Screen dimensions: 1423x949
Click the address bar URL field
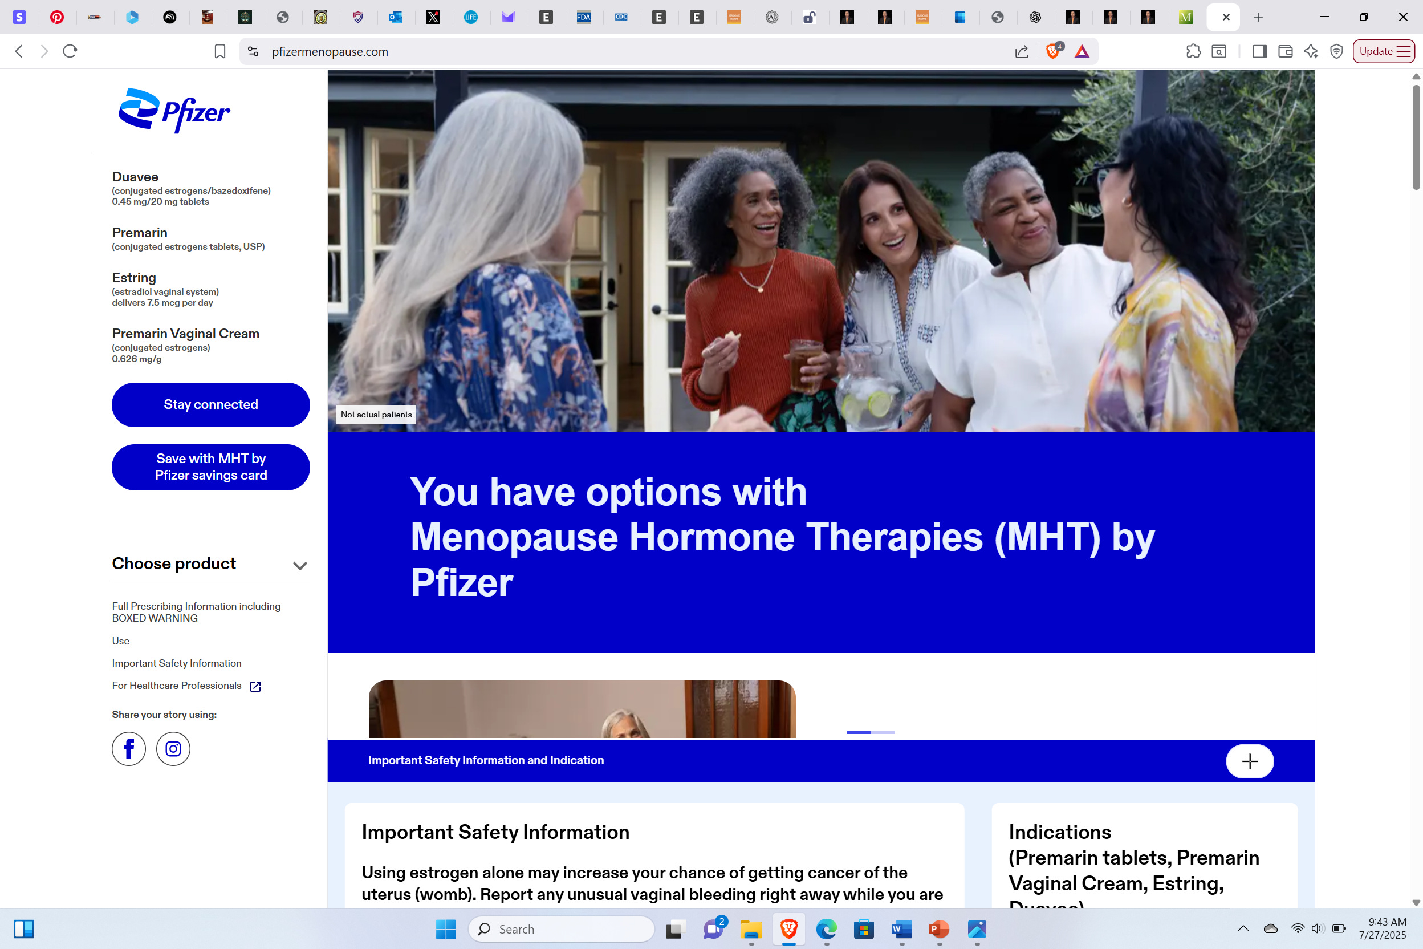click(x=605, y=51)
